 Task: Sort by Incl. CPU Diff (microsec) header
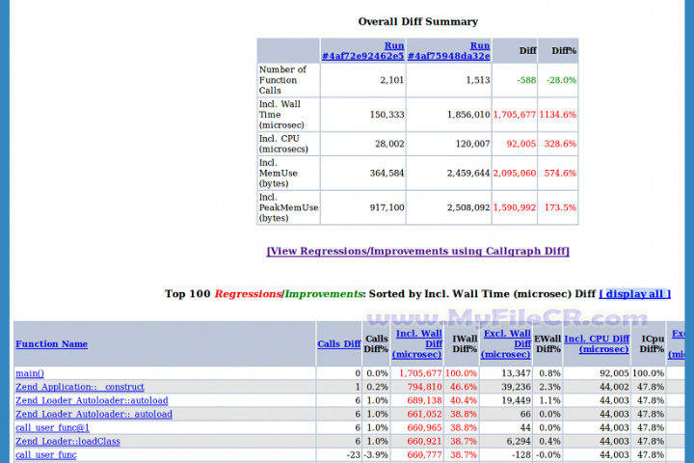[597, 343]
